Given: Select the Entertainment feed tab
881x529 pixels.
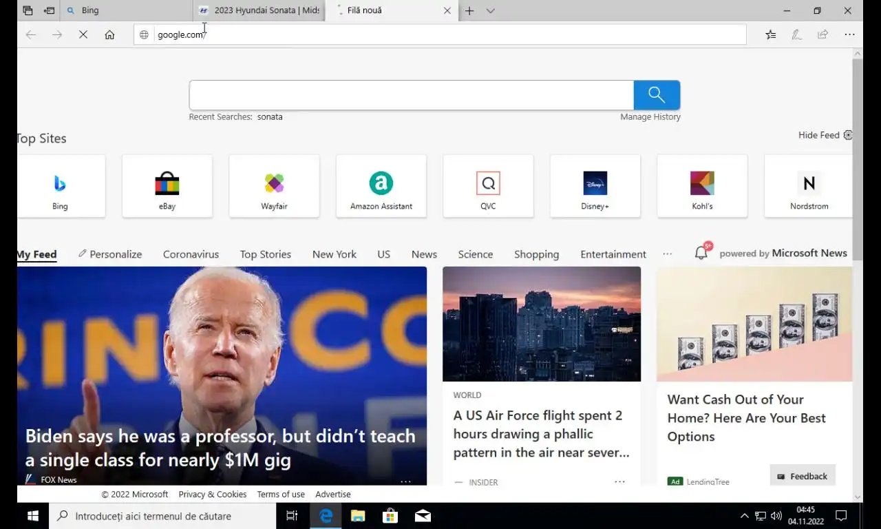Looking at the screenshot, I should tap(613, 254).
